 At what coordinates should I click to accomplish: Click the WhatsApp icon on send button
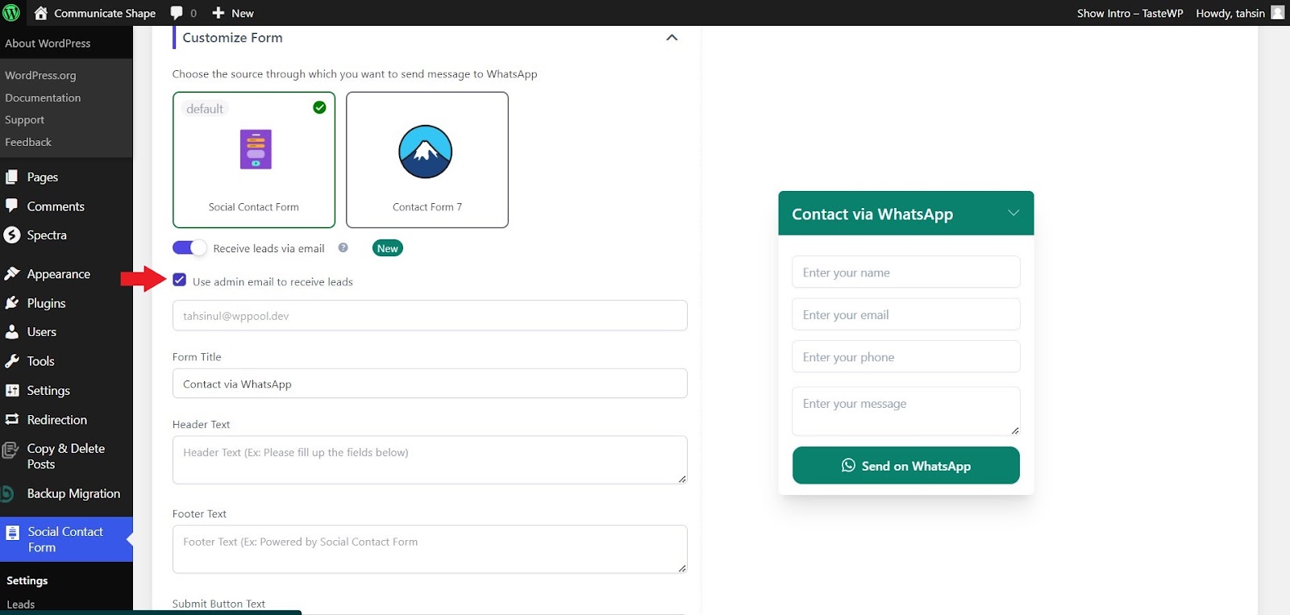848,465
